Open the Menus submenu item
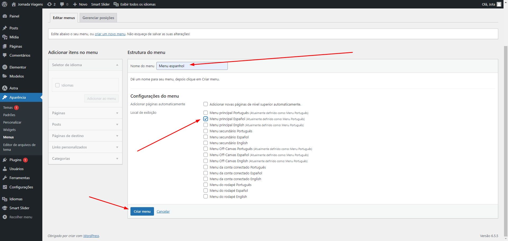The image size is (508, 241). click(8, 137)
